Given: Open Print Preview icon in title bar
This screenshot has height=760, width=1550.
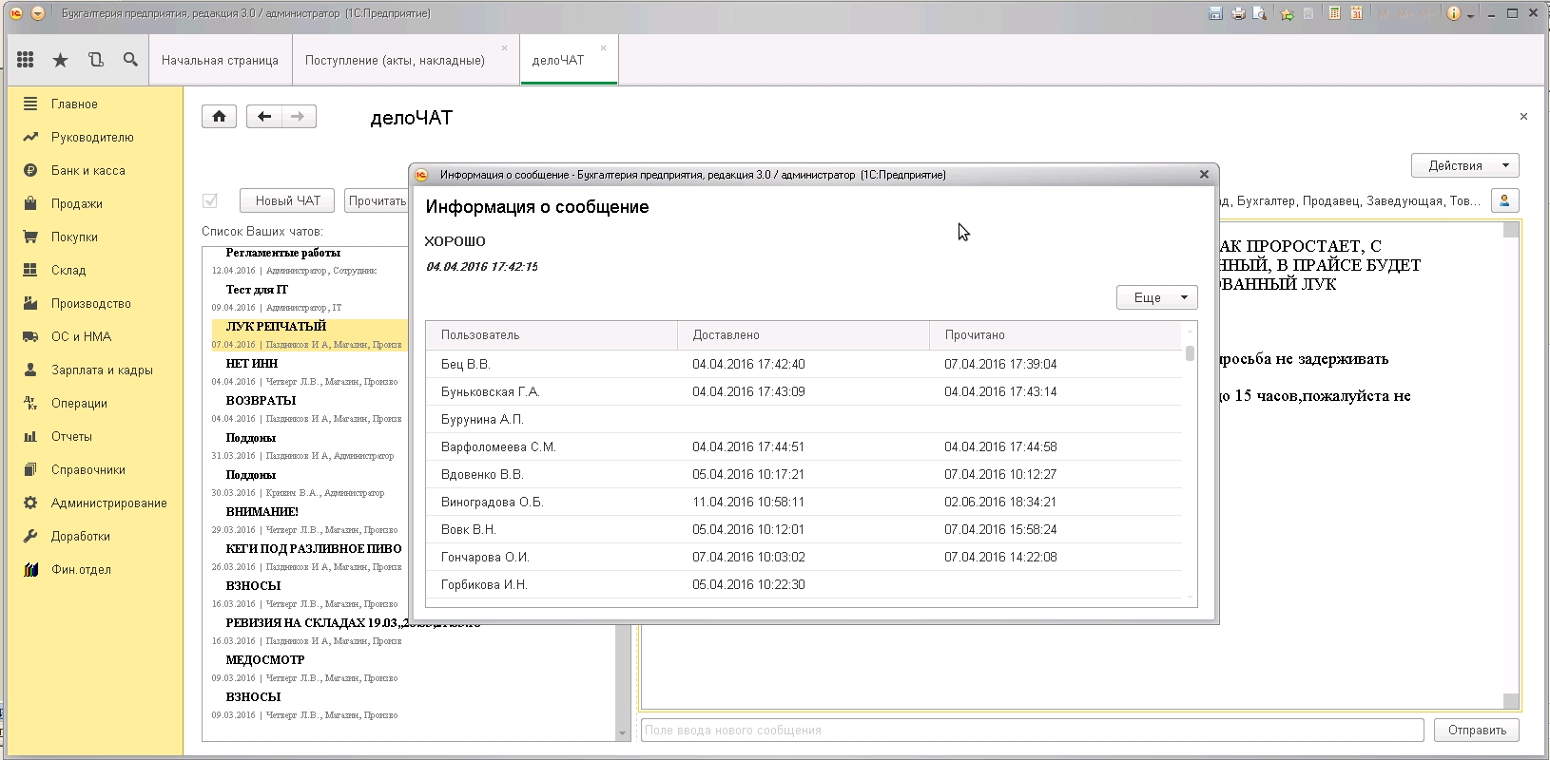Looking at the screenshot, I should [1260, 13].
